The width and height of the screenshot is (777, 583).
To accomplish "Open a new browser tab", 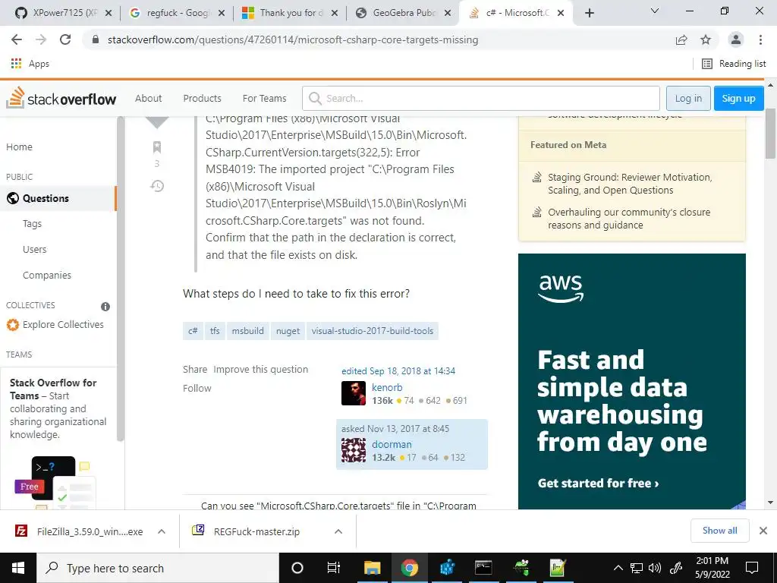I will pos(589,13).
